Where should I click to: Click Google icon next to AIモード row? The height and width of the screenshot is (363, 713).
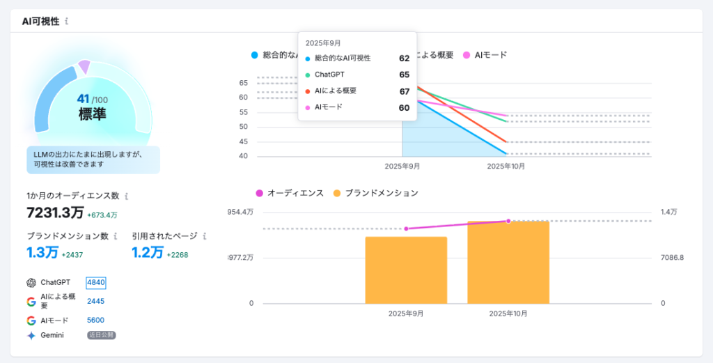coord(31,320)
